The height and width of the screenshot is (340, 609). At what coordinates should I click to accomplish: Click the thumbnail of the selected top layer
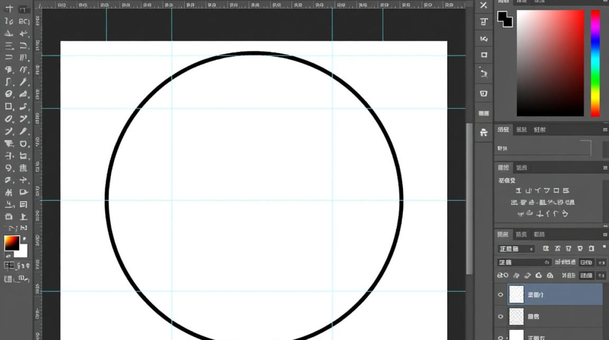(516, 294)
